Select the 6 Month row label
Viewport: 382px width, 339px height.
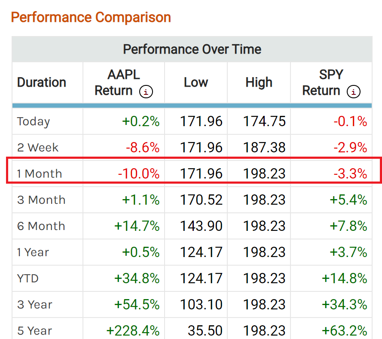pos(41,226)
